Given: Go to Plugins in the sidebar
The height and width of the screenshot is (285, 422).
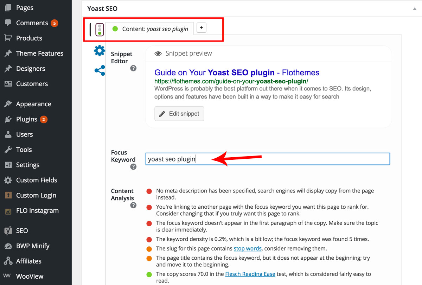Looking at the screenshot, I should click(27, 119).
